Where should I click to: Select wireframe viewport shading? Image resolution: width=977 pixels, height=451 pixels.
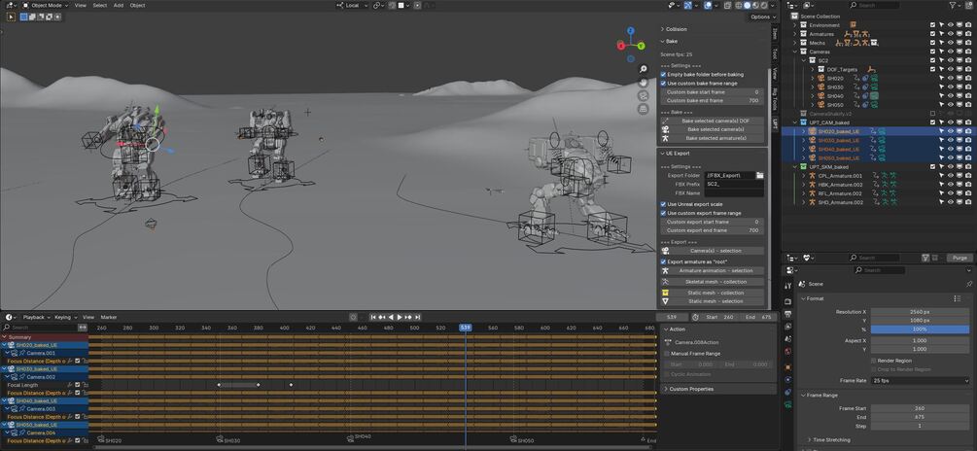[x=739, y=5]
